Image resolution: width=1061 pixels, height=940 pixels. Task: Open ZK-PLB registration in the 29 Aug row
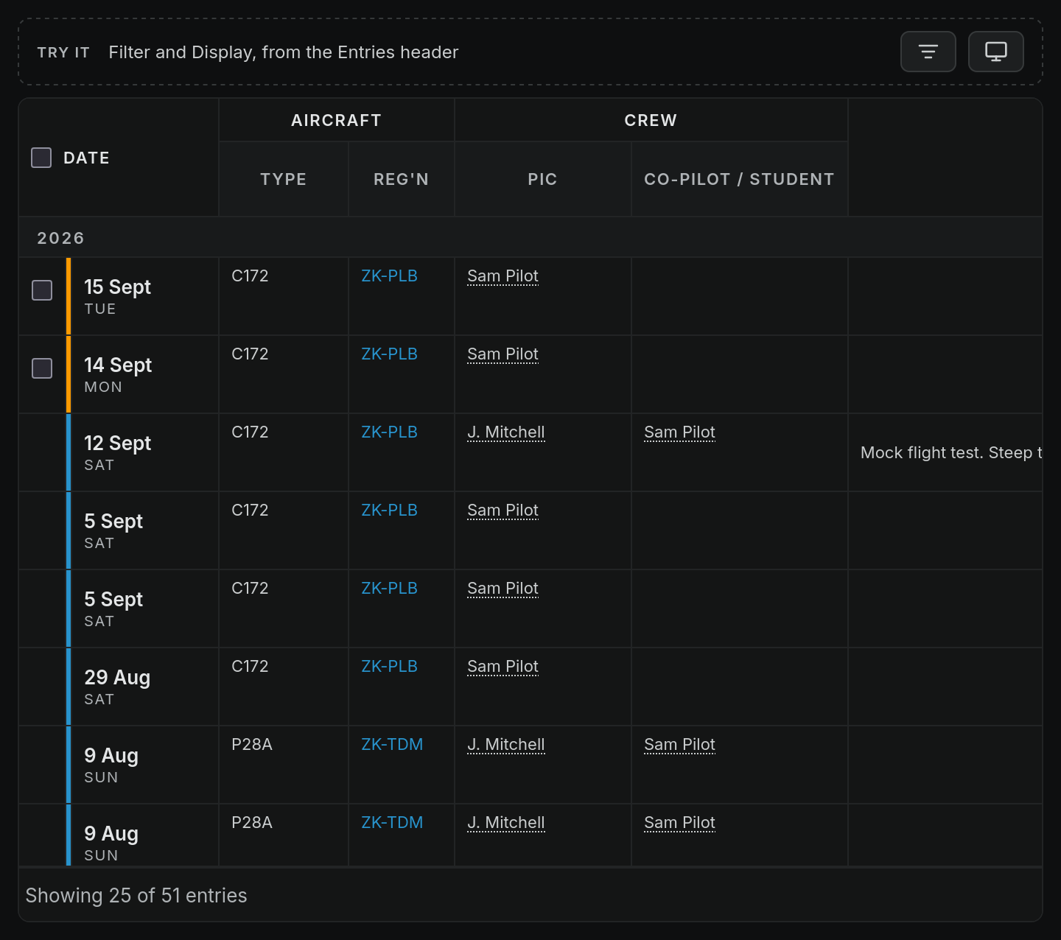pos(389,666)
